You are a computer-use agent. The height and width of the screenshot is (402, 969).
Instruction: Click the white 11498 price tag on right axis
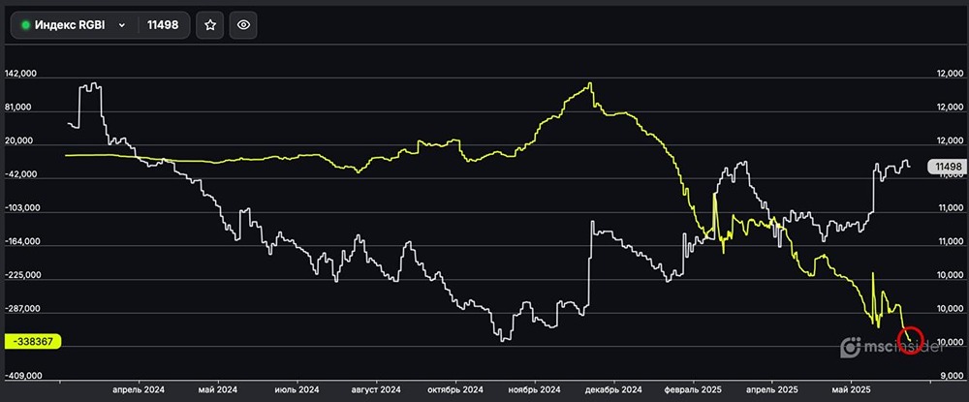945,167
